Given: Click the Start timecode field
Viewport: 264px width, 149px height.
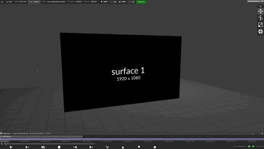Looking at the screenshot, I should (x=20, y=133).
